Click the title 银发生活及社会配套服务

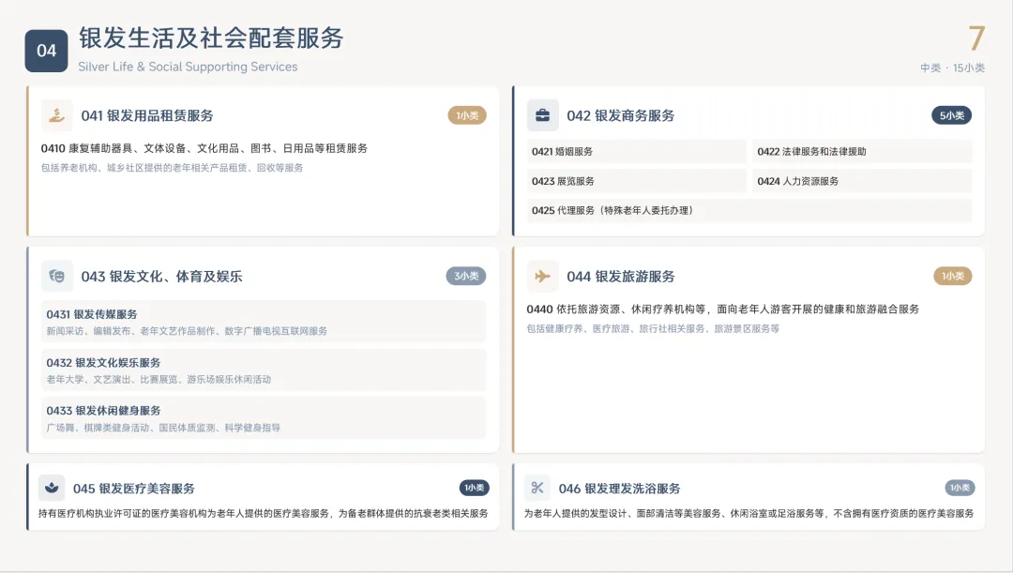(211, 40)
